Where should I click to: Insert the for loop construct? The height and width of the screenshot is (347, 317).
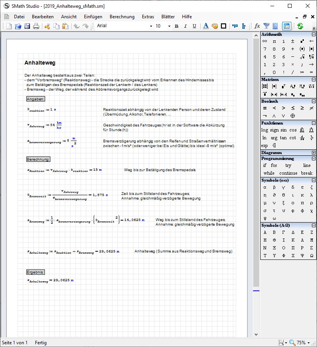[274, 165]
